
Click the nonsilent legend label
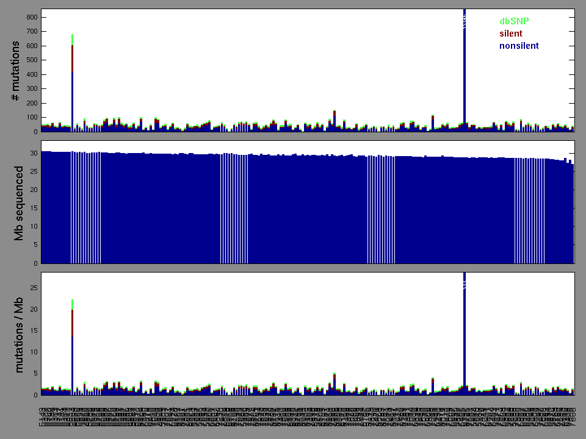coord(519,46)
